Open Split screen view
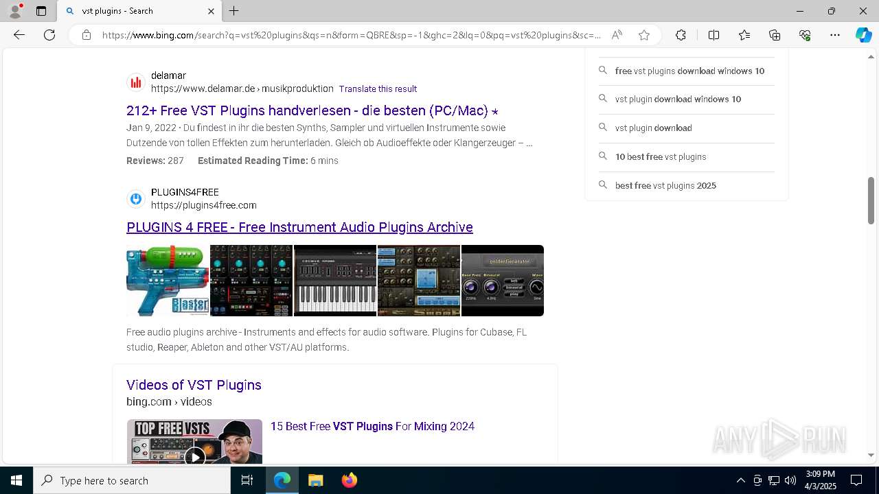The height and width of the screenshot is (494, 879). click(x=714, y=35)
